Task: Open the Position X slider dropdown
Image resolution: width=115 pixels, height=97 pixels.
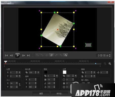Action: click(x=19, y=72)
